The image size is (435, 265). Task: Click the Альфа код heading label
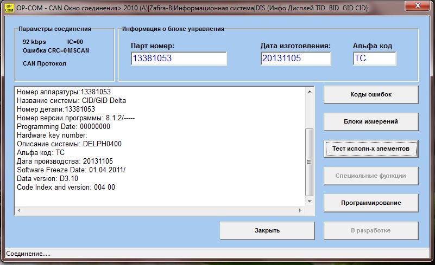point(373,46)
